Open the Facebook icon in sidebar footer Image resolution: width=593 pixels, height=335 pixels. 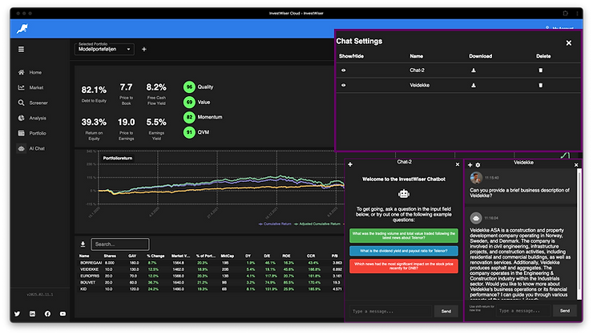pos(47,314)
